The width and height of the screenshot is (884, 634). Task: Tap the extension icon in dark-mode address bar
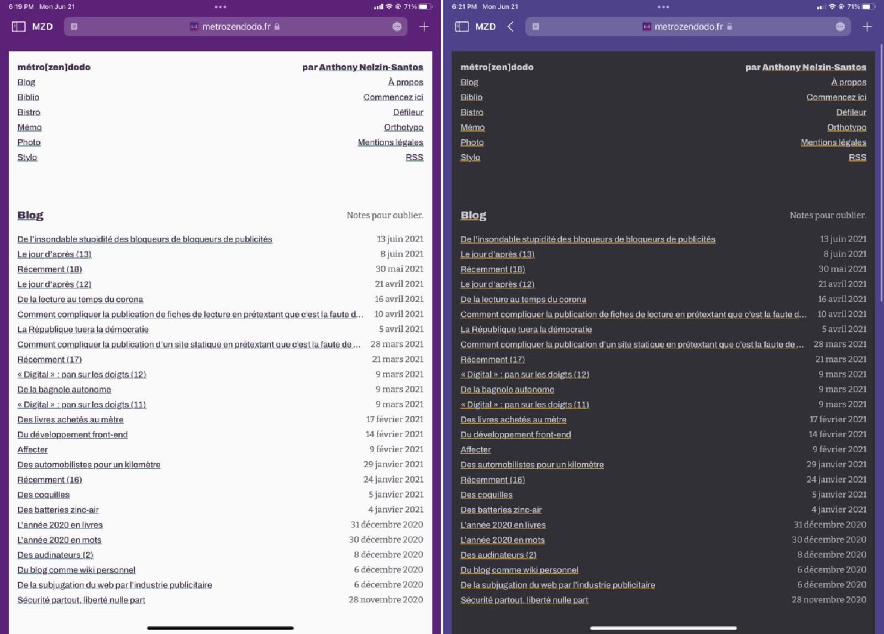tap(535, 27)
